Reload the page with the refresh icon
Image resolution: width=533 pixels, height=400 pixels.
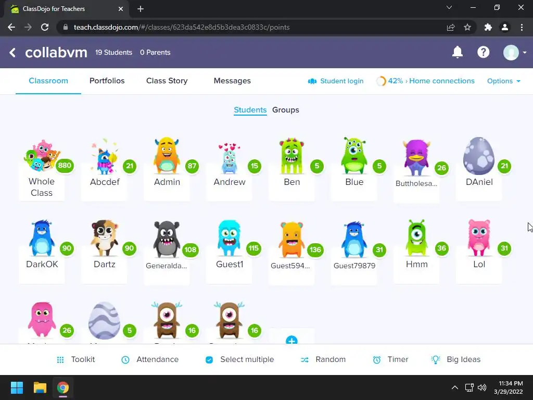coord(45,27)
